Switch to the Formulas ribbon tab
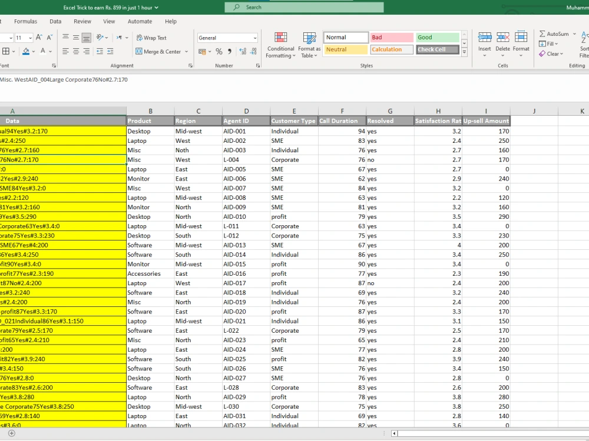589x441 pixels. point(25,21)
